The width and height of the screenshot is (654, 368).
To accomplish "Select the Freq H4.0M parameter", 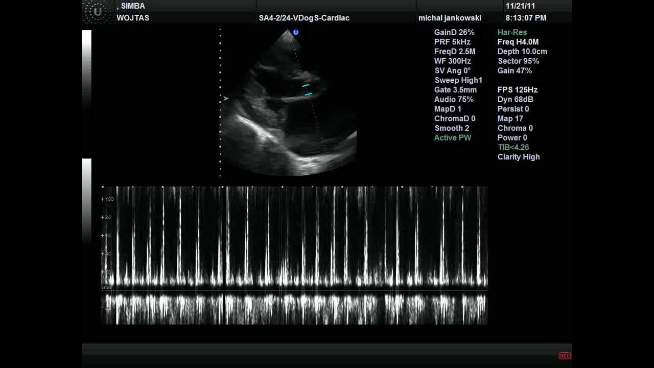I will (x=518, y=42).
